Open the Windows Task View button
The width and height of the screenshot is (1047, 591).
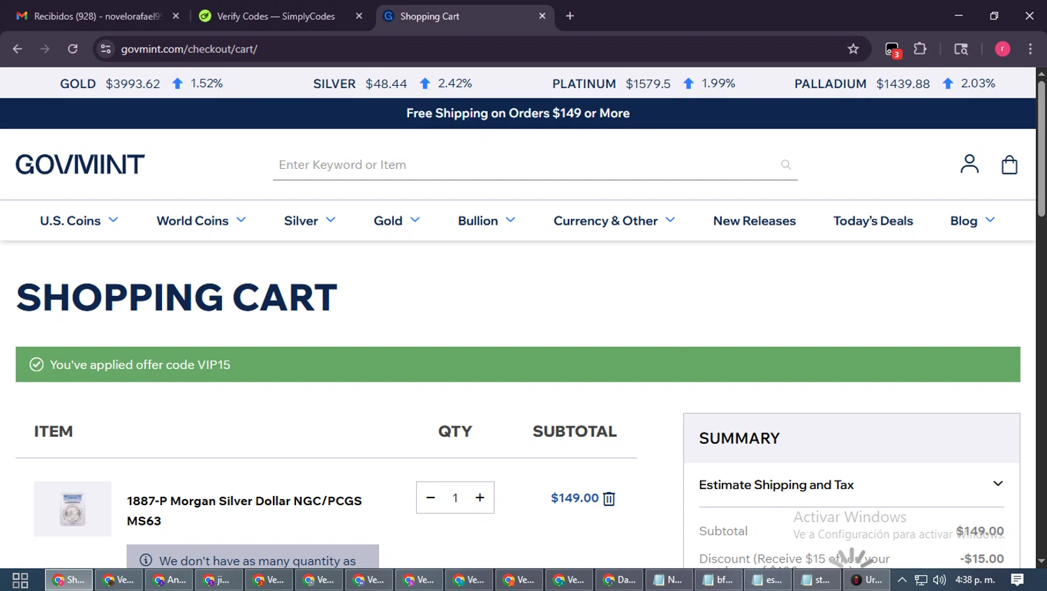click(x=20, y=580)
